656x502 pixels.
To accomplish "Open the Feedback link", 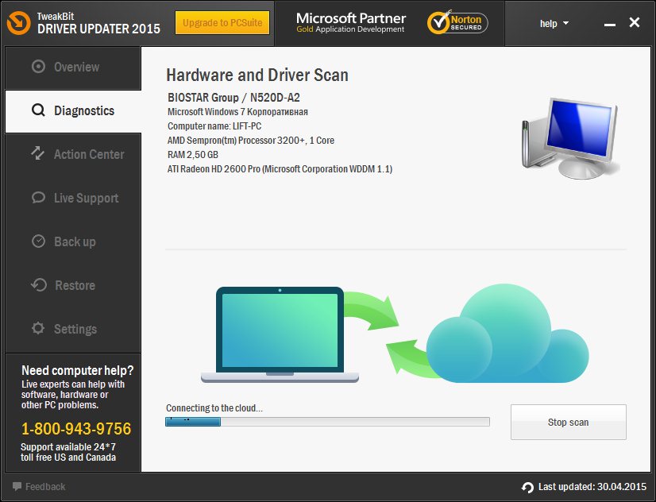I will tap(39, 487).
